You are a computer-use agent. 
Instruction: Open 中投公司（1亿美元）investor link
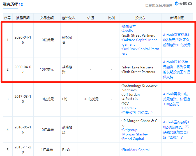(137, 113)
